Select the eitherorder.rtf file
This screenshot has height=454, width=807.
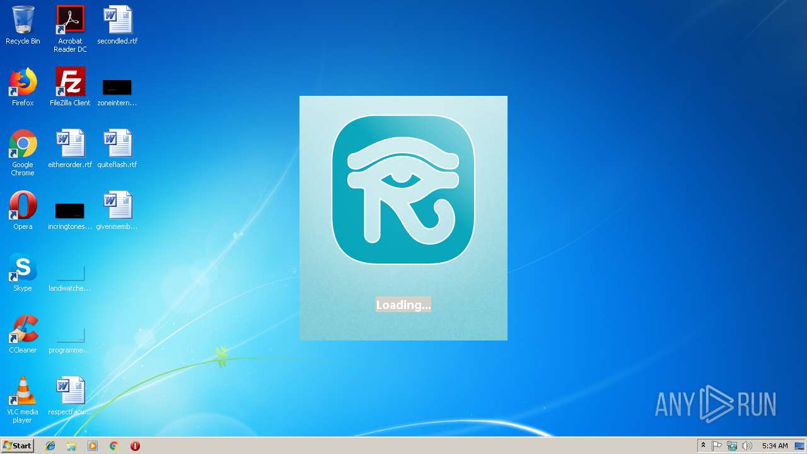pos(70,149)
